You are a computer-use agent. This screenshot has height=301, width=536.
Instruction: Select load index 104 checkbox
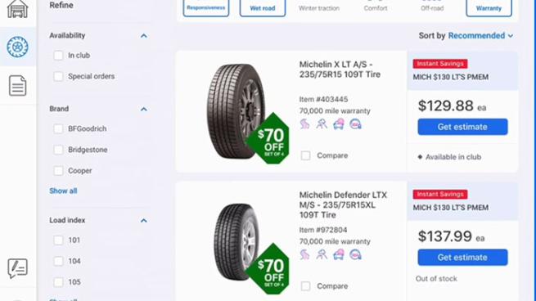click(x=58, y=261)
